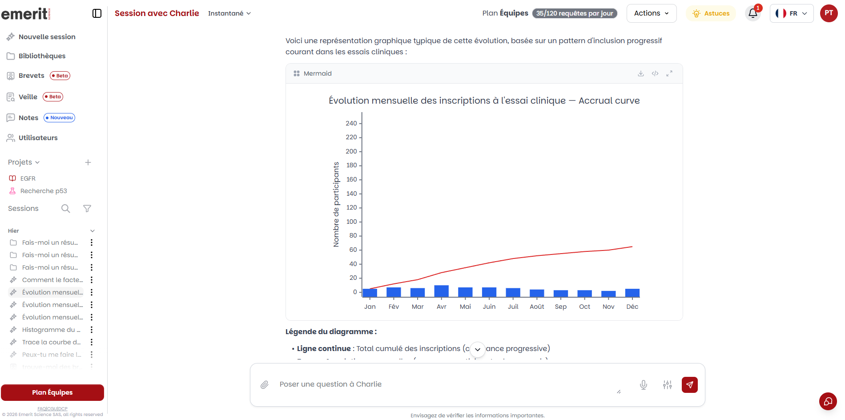The height and width of the screenshot is (420, 845).
Task: Collapse the sidebar with the panel icon
Action: 97,13
